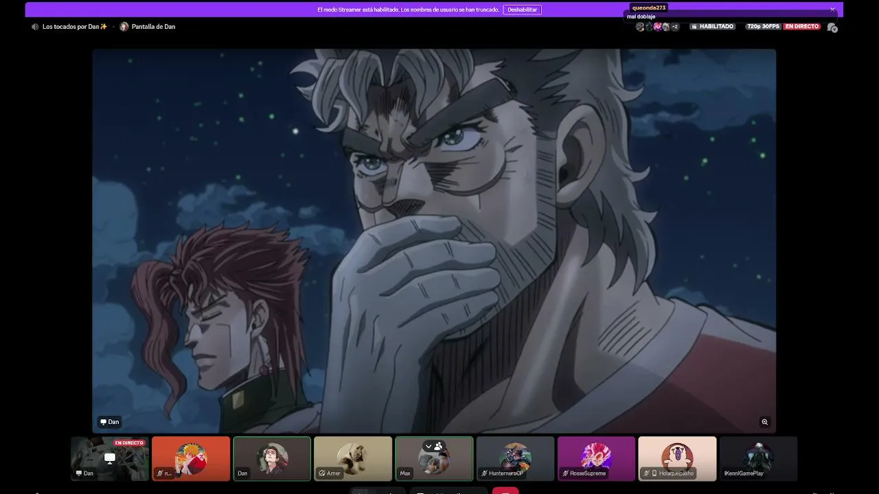879x494 pixels.
Task: Click the 'Dan' label on the main stream
Action: [110, 422]
